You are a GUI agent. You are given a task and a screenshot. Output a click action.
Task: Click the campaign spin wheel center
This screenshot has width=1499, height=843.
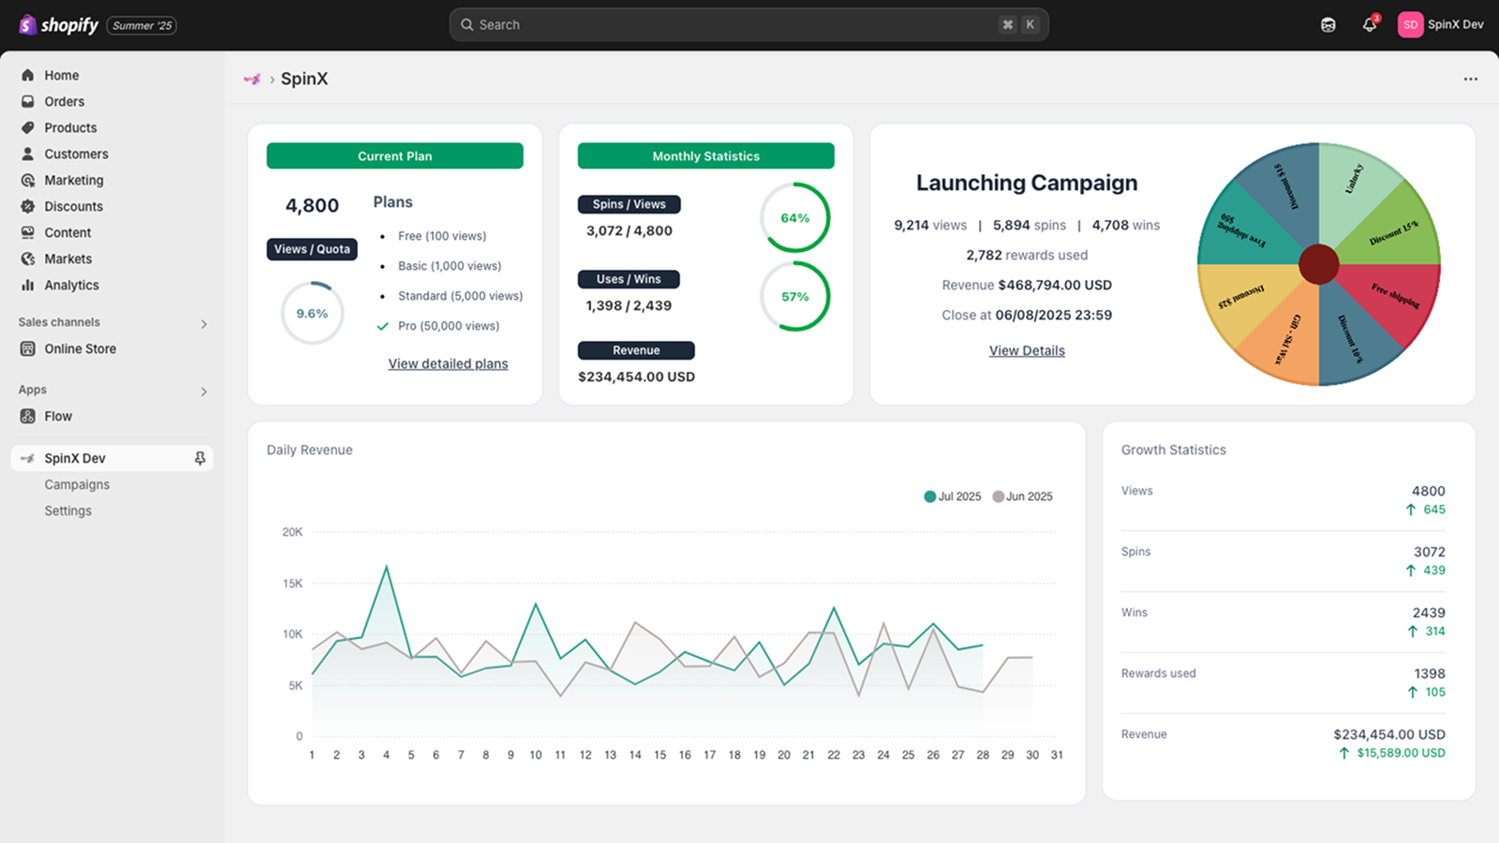click(1318, 264)
